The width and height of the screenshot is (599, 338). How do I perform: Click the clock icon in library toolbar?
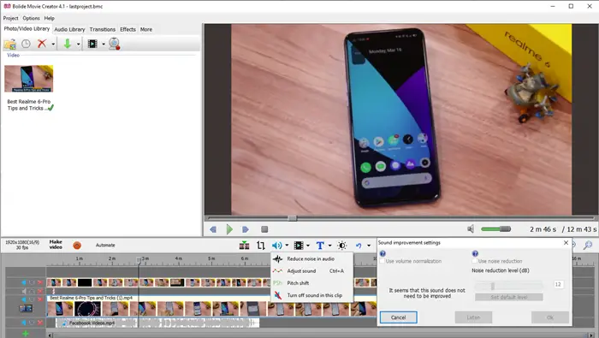pyautogui.click(x=26, y=44)
